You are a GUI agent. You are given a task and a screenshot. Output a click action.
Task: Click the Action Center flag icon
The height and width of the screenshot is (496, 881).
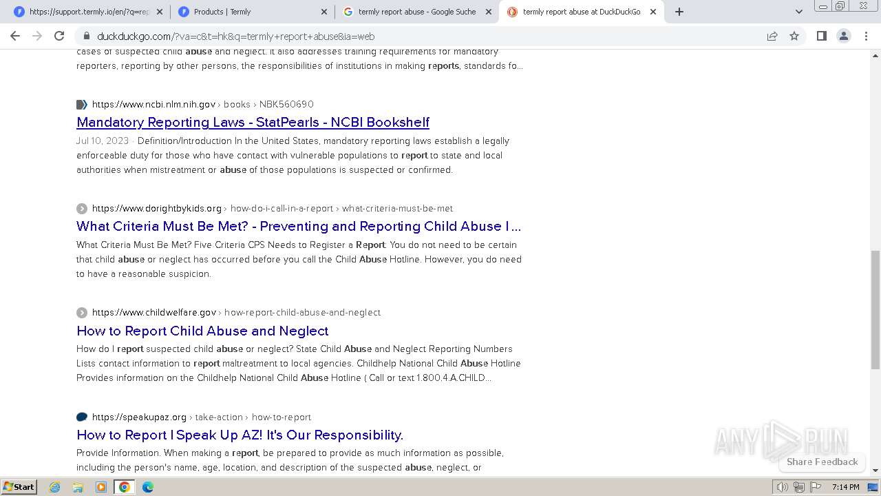pyautogui.click(x=815, y=487)
